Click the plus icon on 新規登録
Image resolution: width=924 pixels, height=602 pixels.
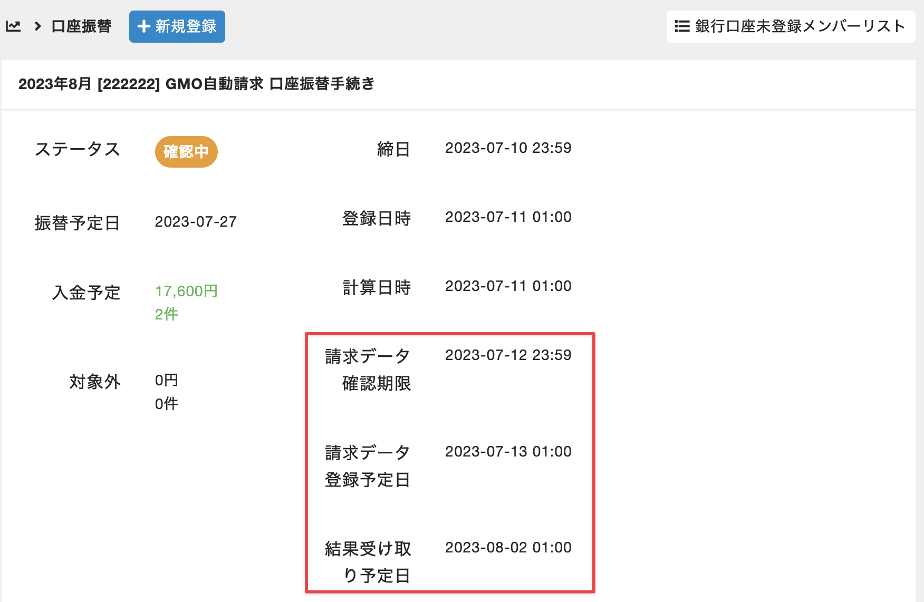[143, 26]
